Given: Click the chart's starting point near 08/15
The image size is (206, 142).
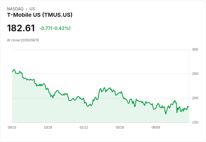Looking at the screenshot, I should coord(12,72).
